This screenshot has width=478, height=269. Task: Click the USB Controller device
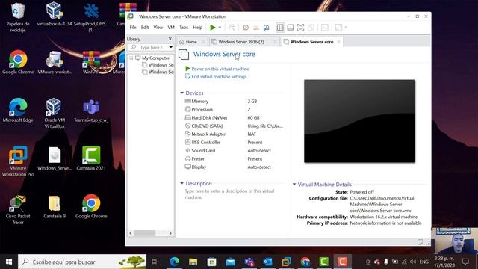point(234,143)
